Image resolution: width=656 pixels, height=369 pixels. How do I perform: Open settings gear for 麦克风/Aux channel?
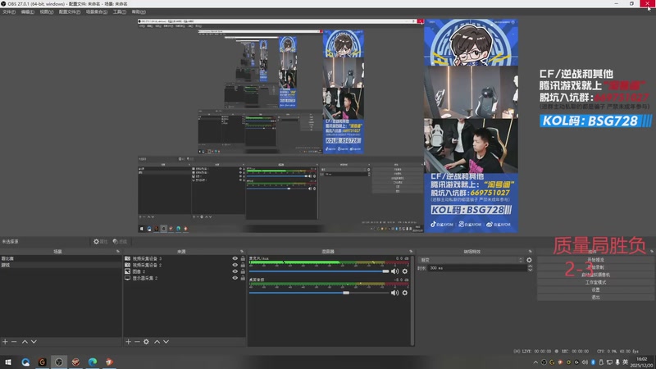[404, 271]
